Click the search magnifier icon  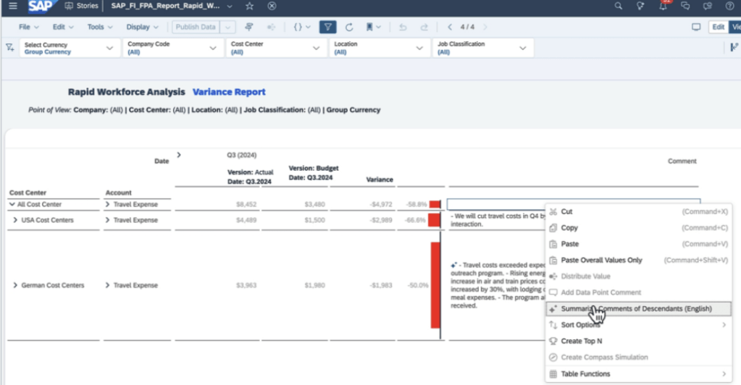point(618,6)
